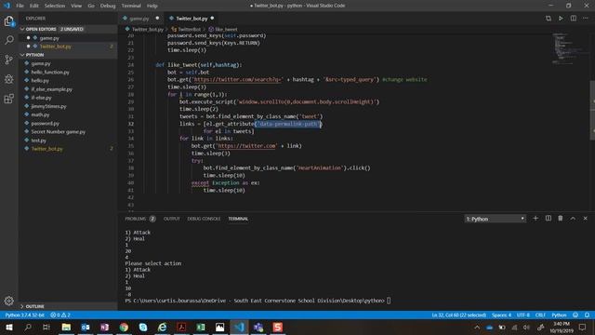Switch to Debug Console tab

(204, 219)
